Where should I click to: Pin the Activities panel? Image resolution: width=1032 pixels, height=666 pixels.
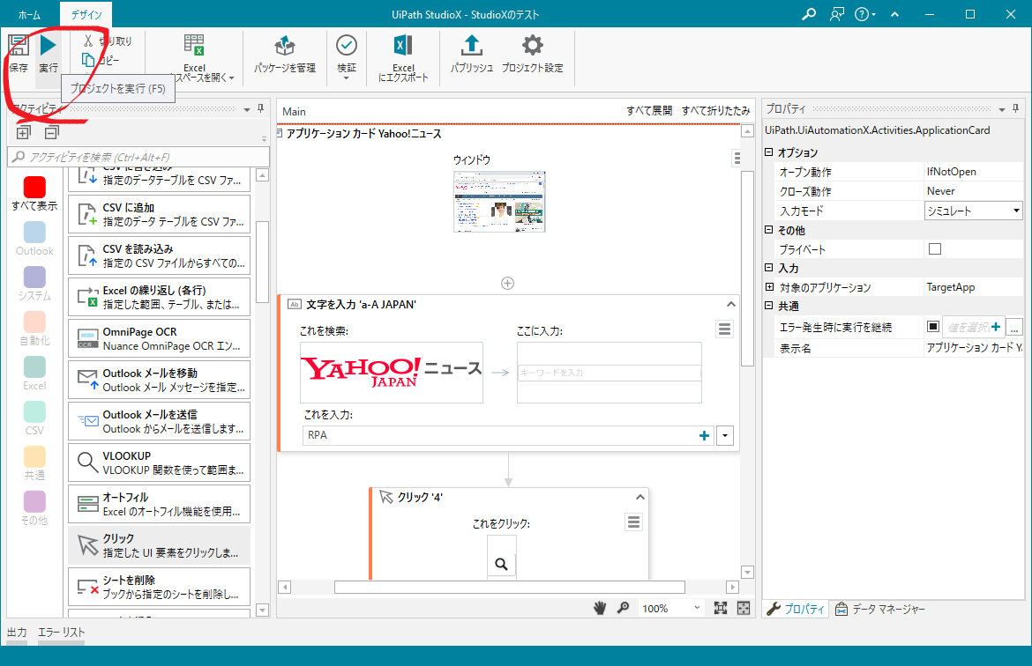[x=260, y=108]
